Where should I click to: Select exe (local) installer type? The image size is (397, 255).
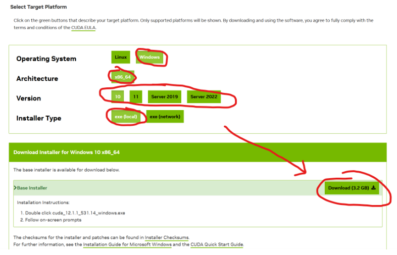click(126, 117)
